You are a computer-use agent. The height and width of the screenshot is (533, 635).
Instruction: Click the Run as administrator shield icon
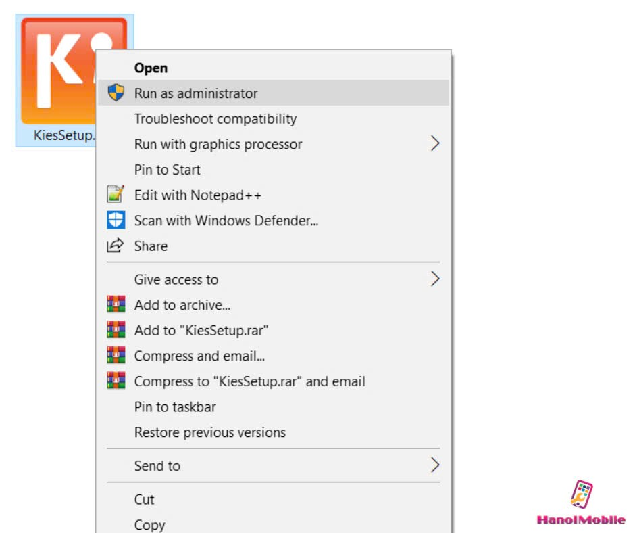116,93
